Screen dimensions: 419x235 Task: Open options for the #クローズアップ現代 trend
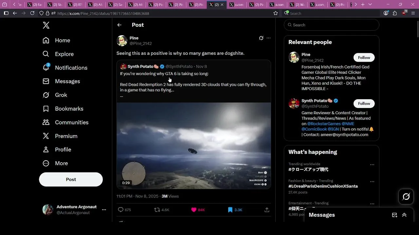pyautogui.click(x=372, y=165)
